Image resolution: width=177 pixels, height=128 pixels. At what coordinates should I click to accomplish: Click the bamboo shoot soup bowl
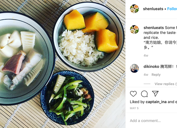(24, 59)
